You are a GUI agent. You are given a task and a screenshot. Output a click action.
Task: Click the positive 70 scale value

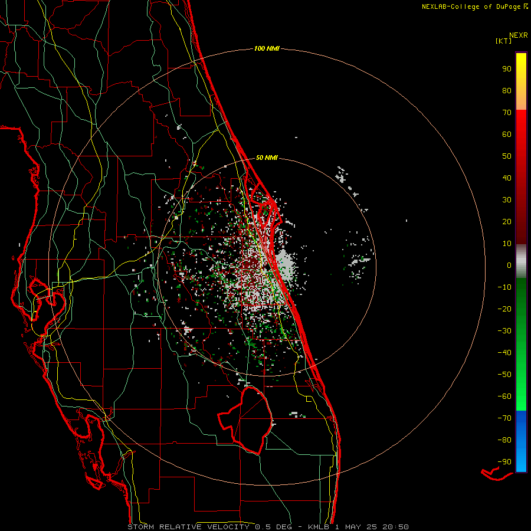[507, 113]
